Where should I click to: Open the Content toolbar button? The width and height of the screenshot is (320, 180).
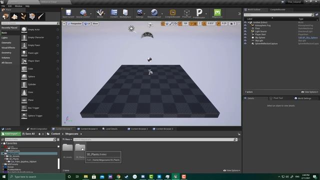coord(114,13)
